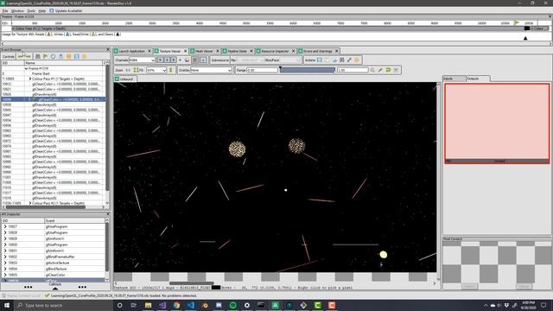Click the Fit zoom icon in Texture Viewer

[x=137, y=70]
